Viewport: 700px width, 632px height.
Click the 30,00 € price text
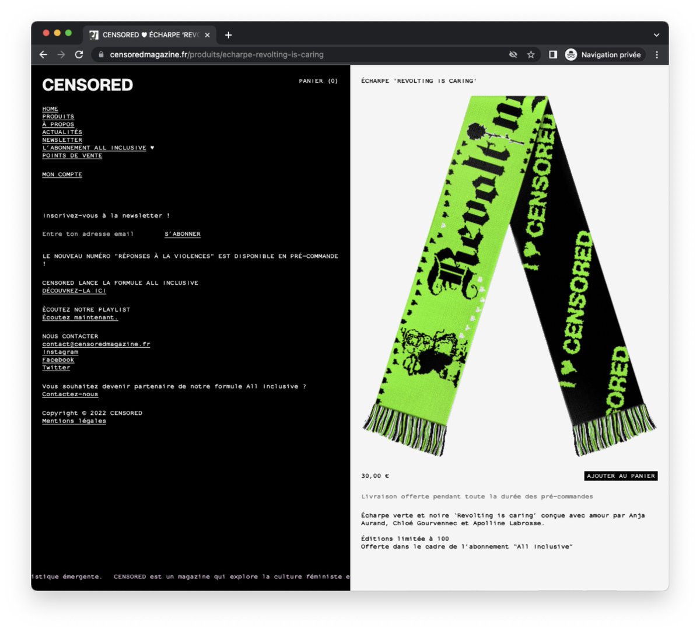tap(375, 476)
